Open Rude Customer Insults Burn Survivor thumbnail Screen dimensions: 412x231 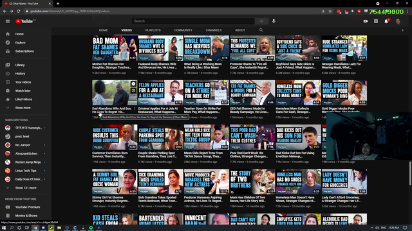115,137
